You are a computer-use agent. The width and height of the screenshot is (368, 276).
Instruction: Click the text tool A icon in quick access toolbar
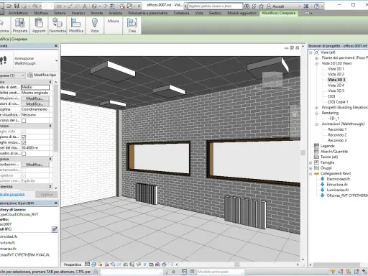85,6
